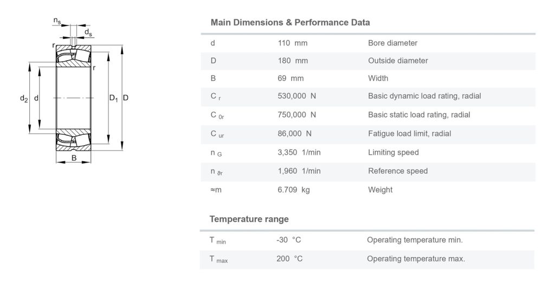Click the ns label atop the drawing
555x306 pixels.
click(x=57, y=21)
